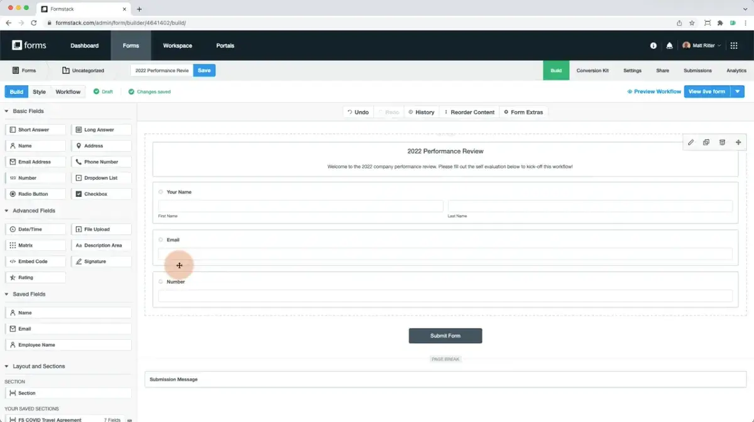
Task: Open form Settings tab
Action: [x=632, y=71]
